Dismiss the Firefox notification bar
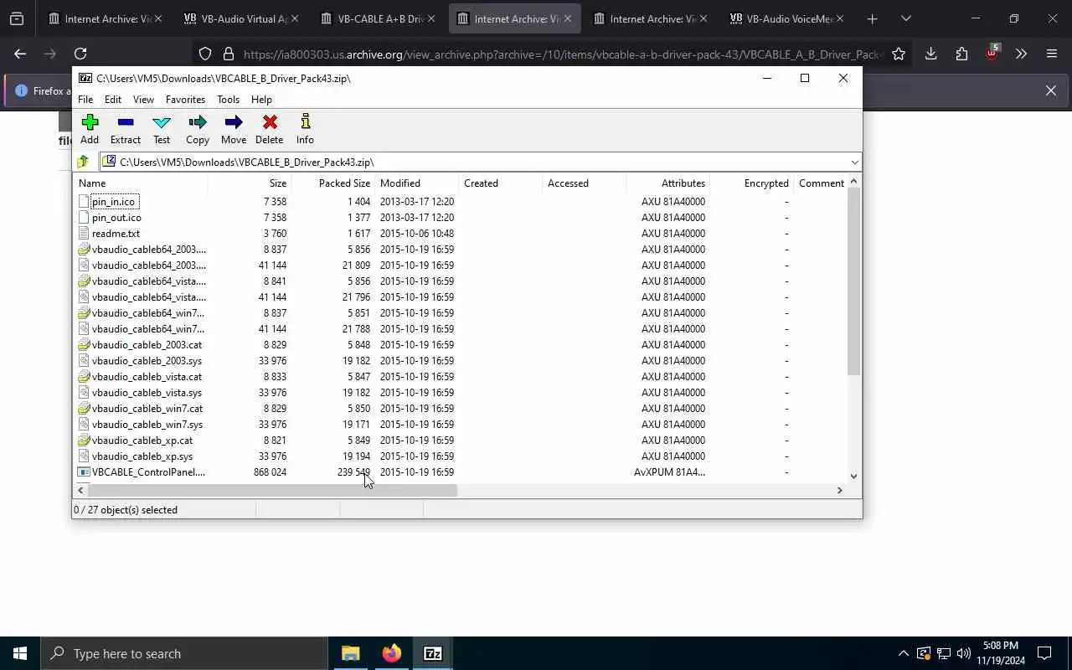The image size is (1072, 670). [1050, 90]
